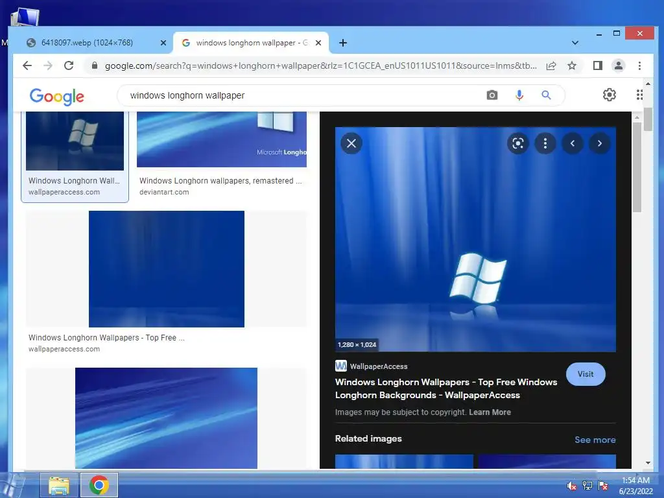Click the page scrollbar up arrow
664x498 pixels.
(x=648, y=84)
